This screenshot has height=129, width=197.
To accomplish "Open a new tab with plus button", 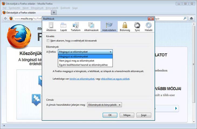I will click(x=54, y=12).
